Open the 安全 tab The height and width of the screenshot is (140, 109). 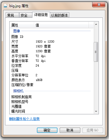click(x=26, y=15)
